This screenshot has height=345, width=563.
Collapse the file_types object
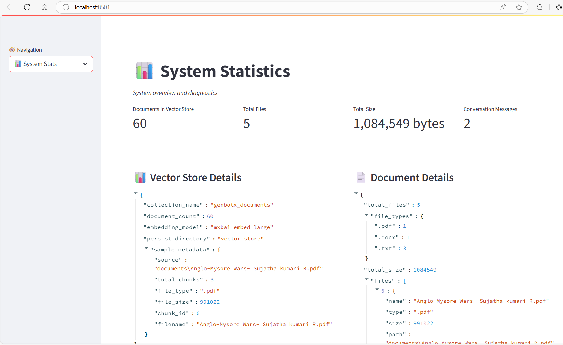(x=367, y=215)
